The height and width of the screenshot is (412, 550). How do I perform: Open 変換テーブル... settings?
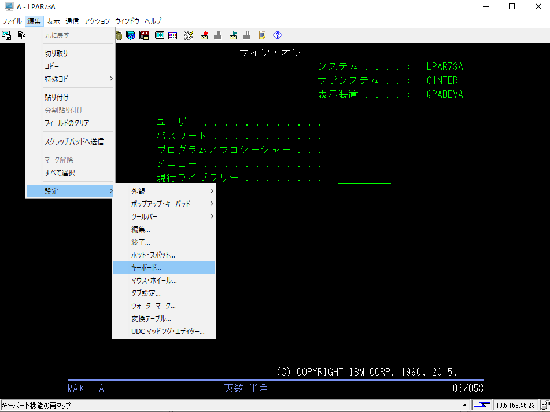click(164, 318)
